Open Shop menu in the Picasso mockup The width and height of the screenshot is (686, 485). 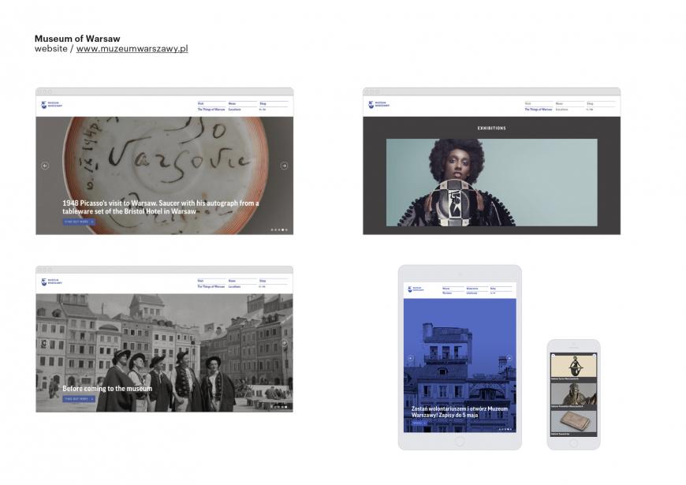coord(263,103)
